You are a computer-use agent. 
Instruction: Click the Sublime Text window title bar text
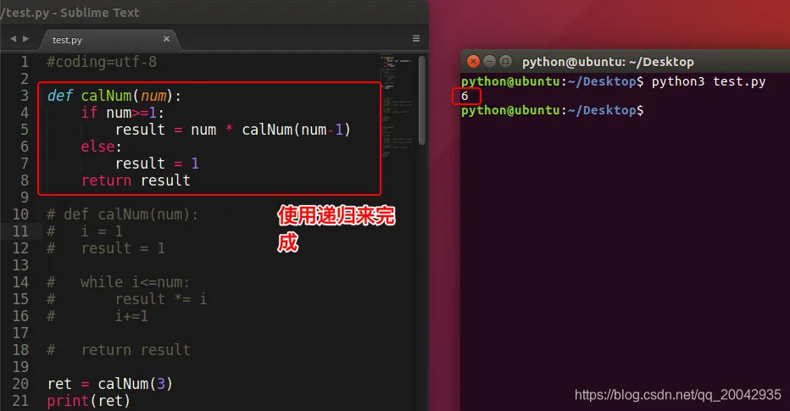coord(70,13)
